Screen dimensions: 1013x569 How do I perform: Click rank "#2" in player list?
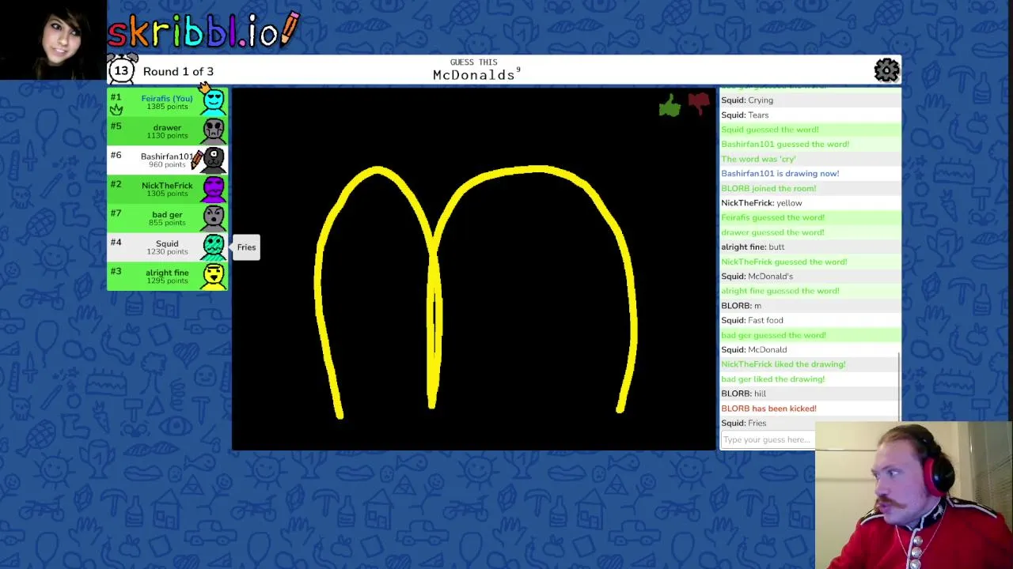116,184
